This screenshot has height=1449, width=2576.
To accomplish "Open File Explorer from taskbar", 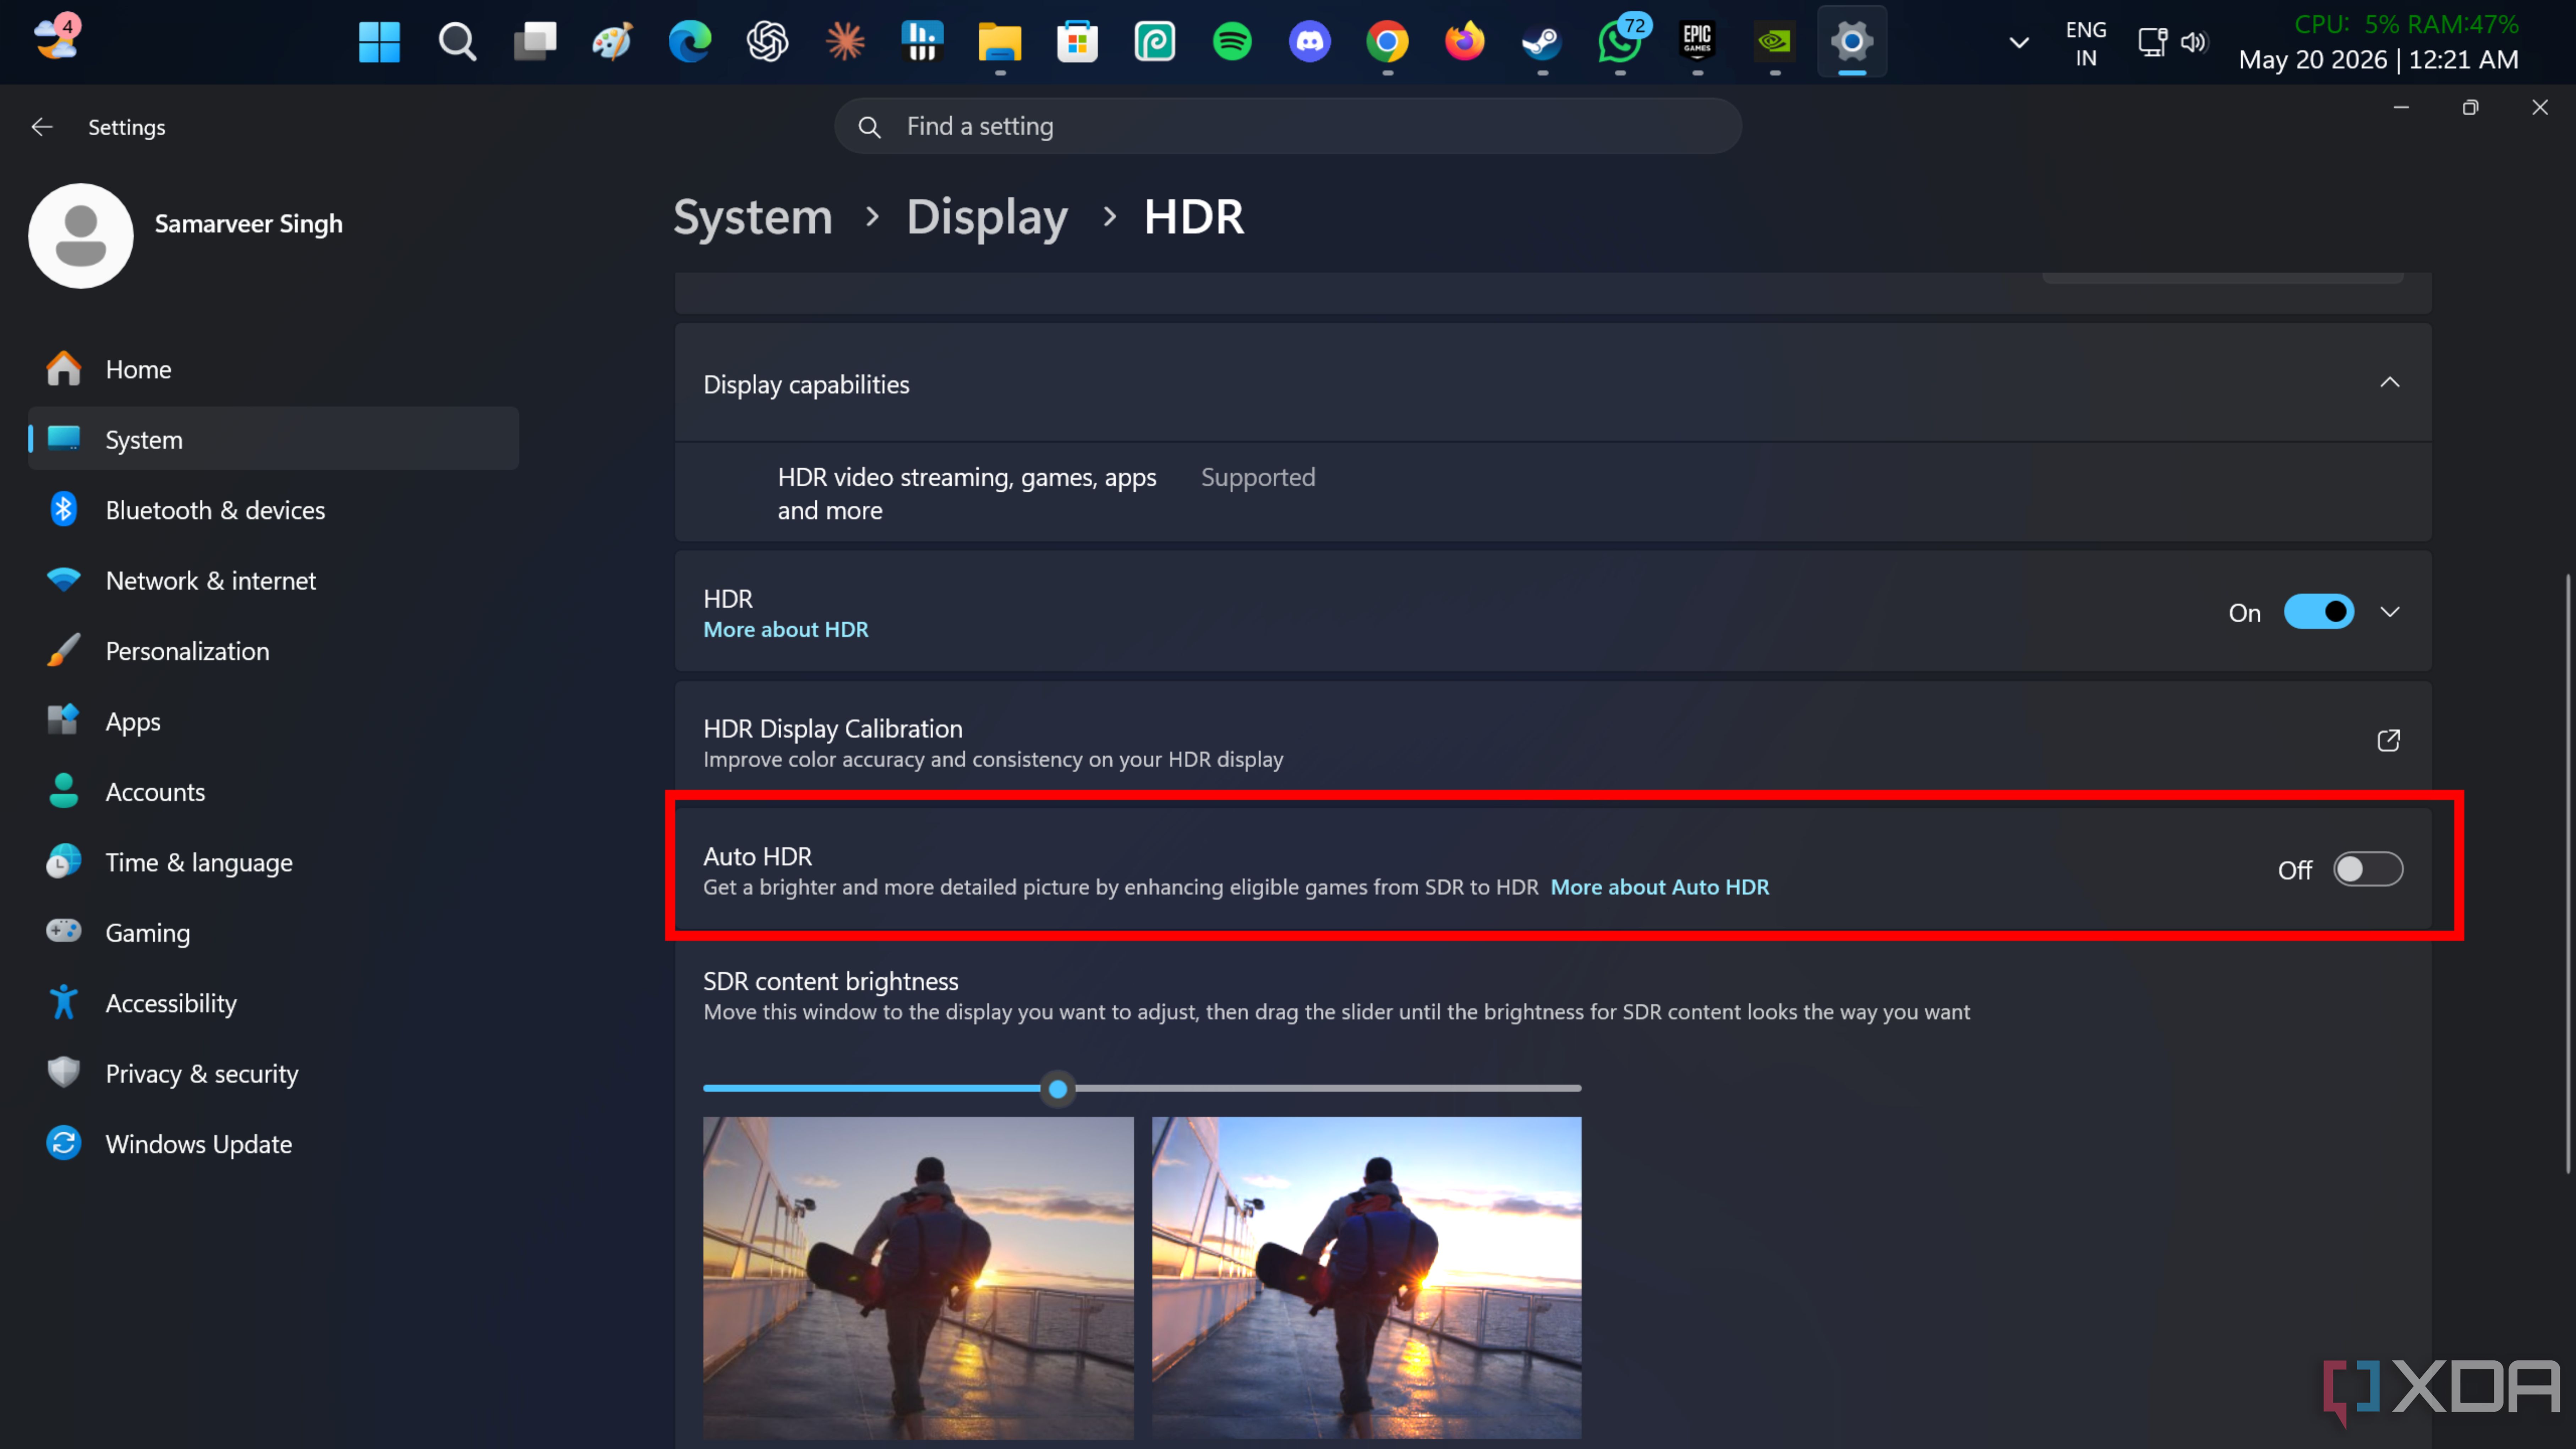I will [1000, 42].
